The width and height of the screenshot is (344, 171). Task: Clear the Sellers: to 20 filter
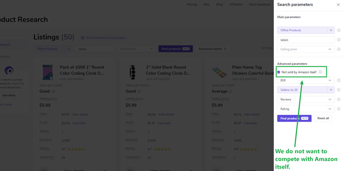click(331, 90)
